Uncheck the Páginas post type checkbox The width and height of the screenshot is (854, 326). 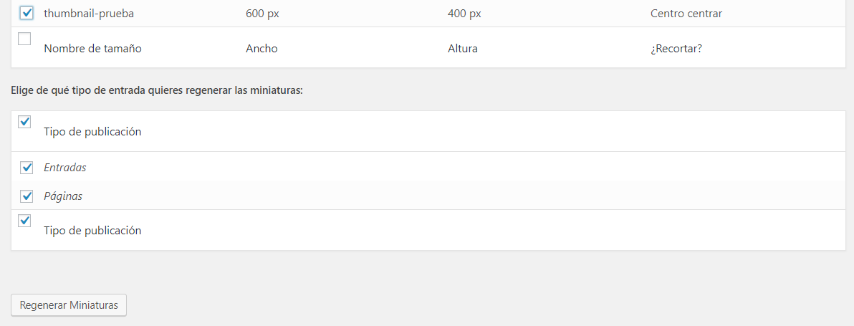[27, 196]
